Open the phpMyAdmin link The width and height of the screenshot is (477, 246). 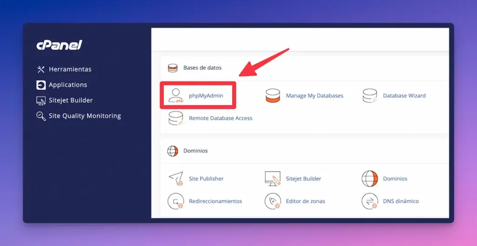click(206, 96)
